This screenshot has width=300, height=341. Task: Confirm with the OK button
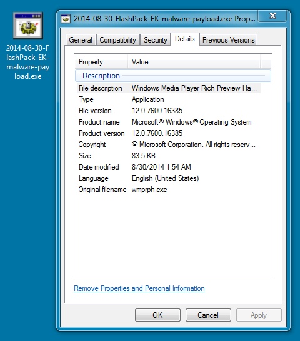click(x=157, y=315)
